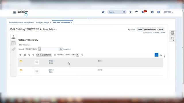Open the Bikes category link
Viewport: 184px width, 103px height.
point(51,61)
